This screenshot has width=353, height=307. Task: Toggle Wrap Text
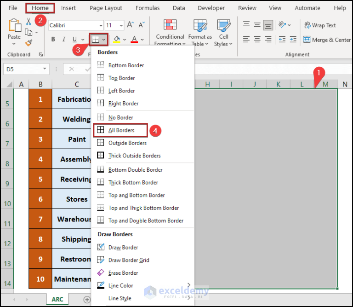320,25
